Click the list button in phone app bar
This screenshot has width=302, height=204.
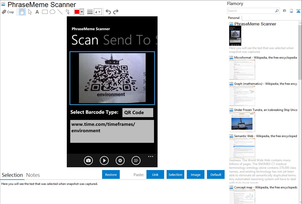pyautogui.click(x=136, y=160)
